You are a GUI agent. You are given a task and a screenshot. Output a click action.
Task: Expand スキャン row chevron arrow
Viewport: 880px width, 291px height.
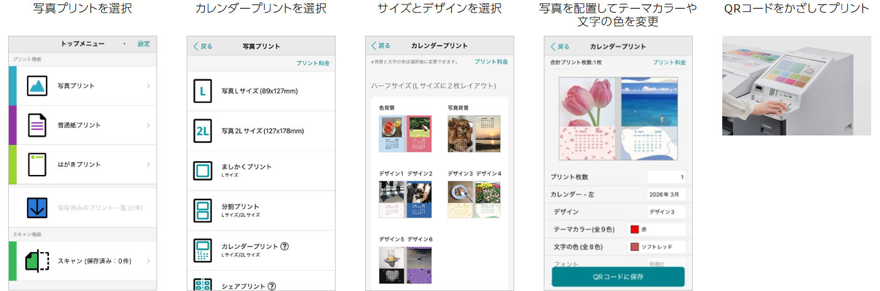click(x=148, y=261)
